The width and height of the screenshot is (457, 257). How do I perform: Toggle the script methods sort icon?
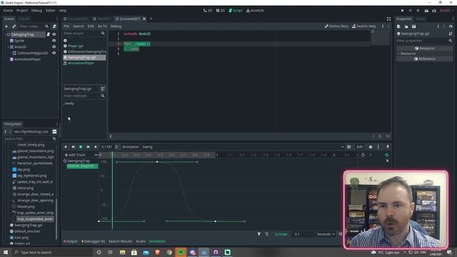[x=103, y=89]
